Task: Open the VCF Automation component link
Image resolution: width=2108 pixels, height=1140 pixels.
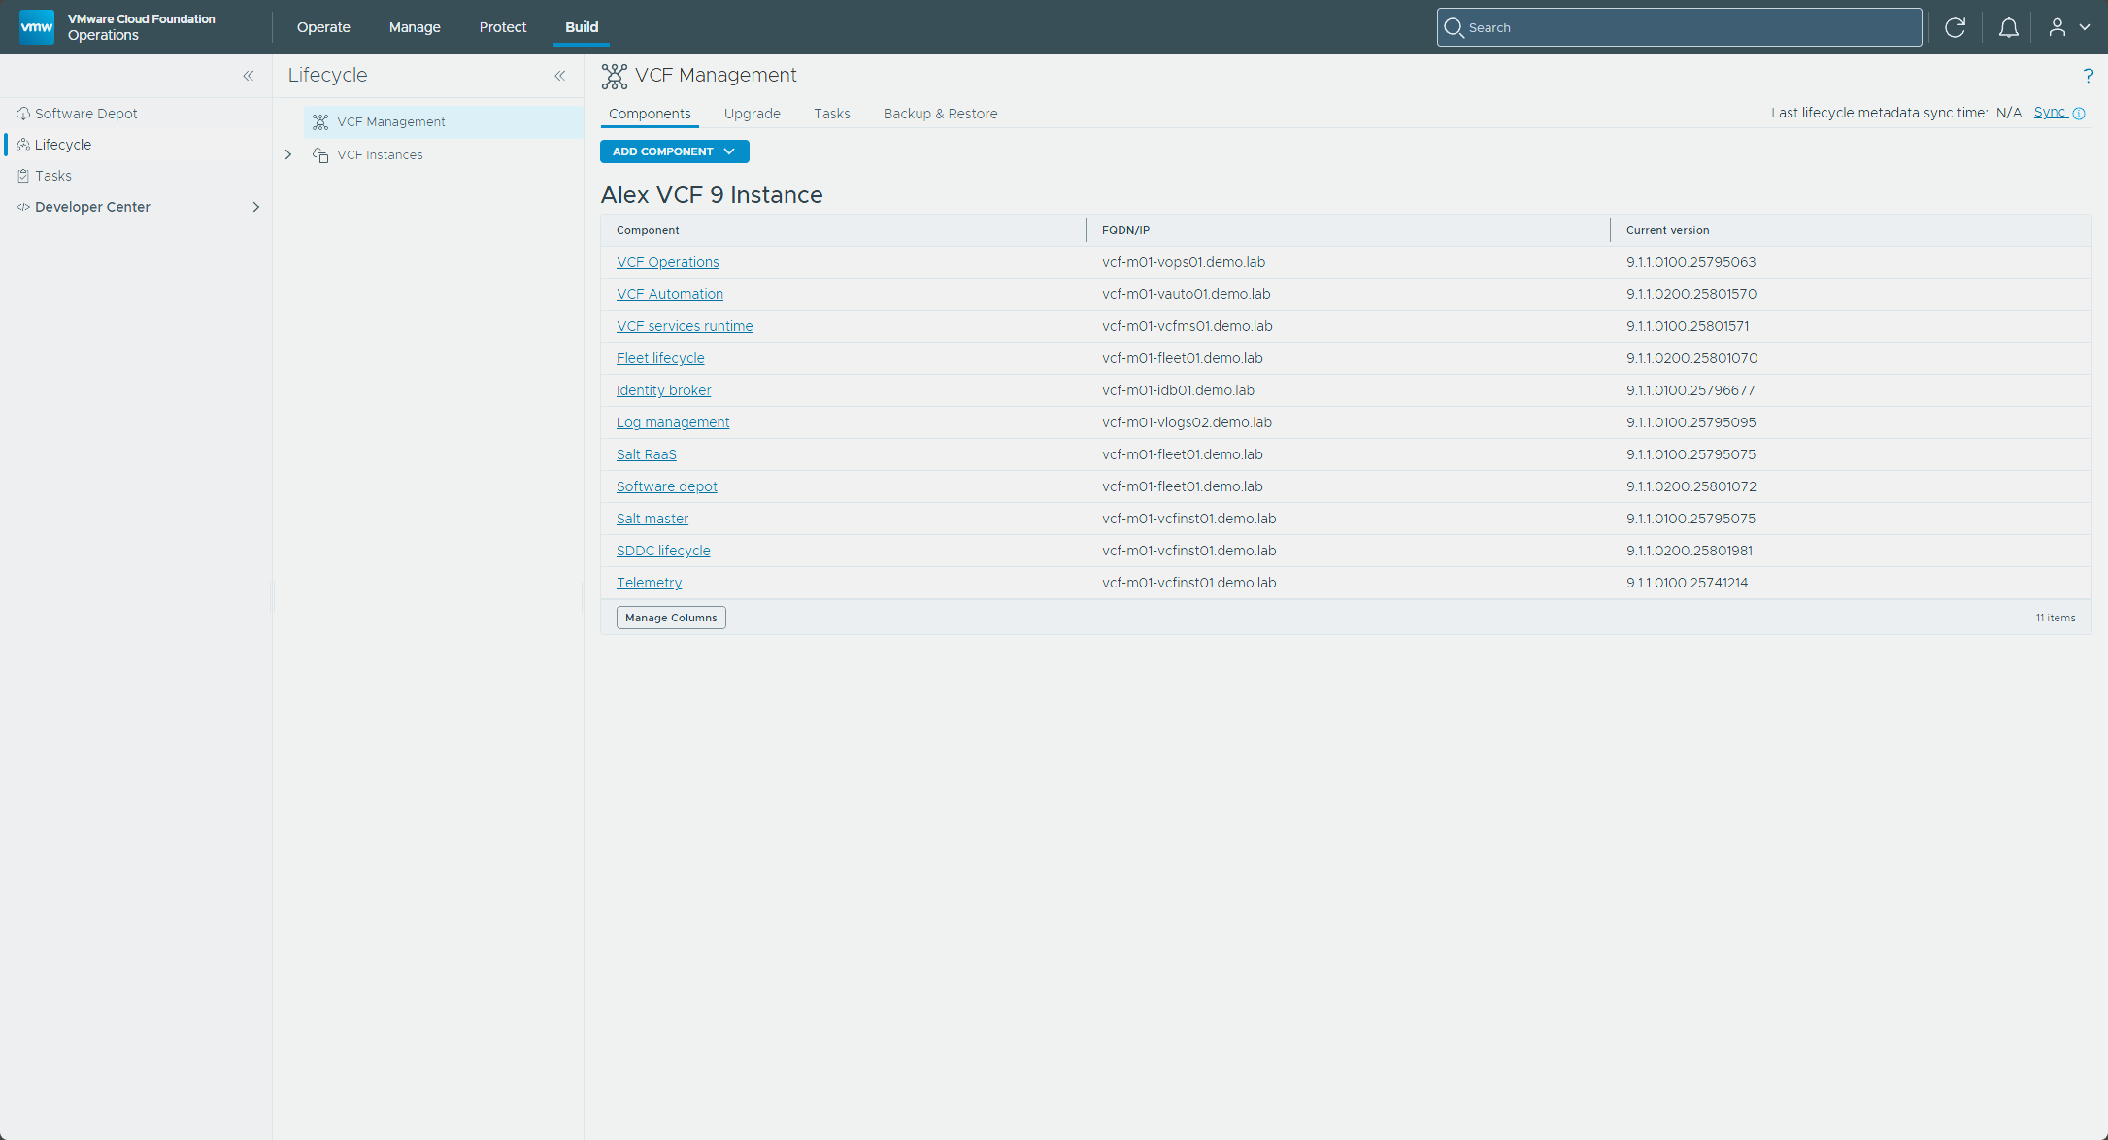Action: tap(670, 294)
